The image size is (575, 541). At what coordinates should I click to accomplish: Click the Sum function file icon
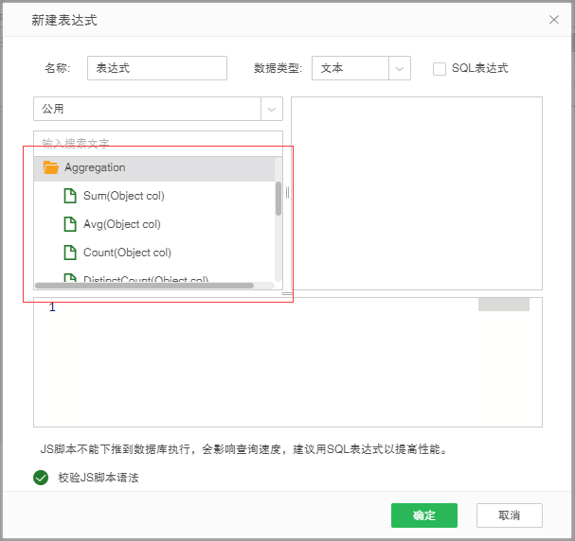point(70,196)
